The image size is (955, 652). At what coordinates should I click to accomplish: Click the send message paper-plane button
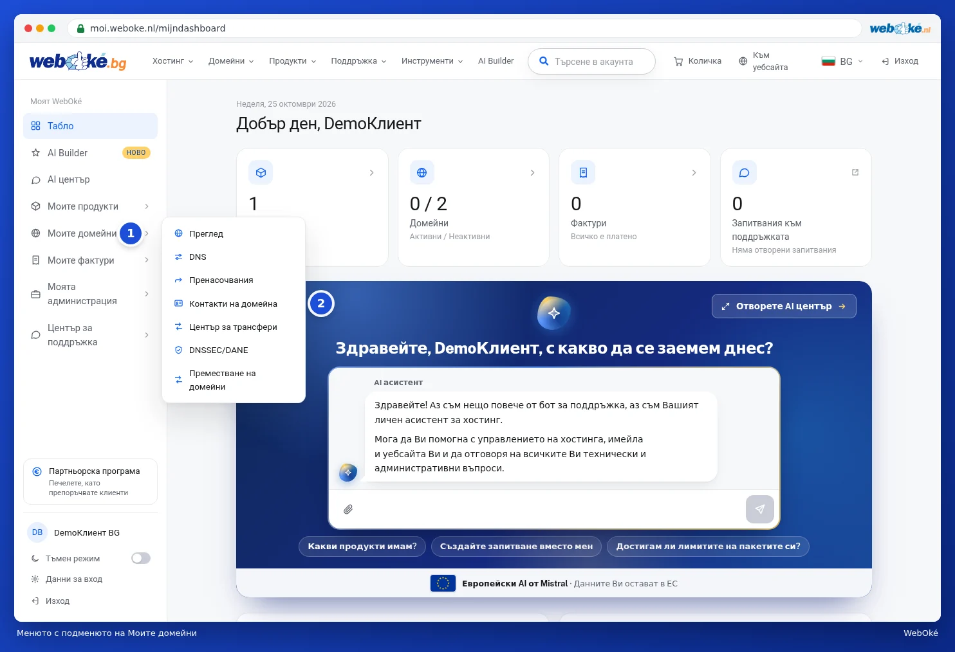pos(760,509)
